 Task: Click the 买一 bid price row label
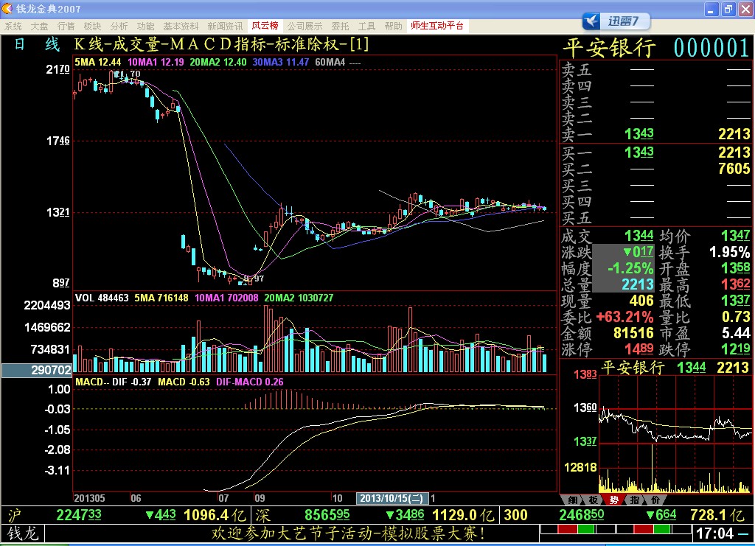click(x=577, y=153)
